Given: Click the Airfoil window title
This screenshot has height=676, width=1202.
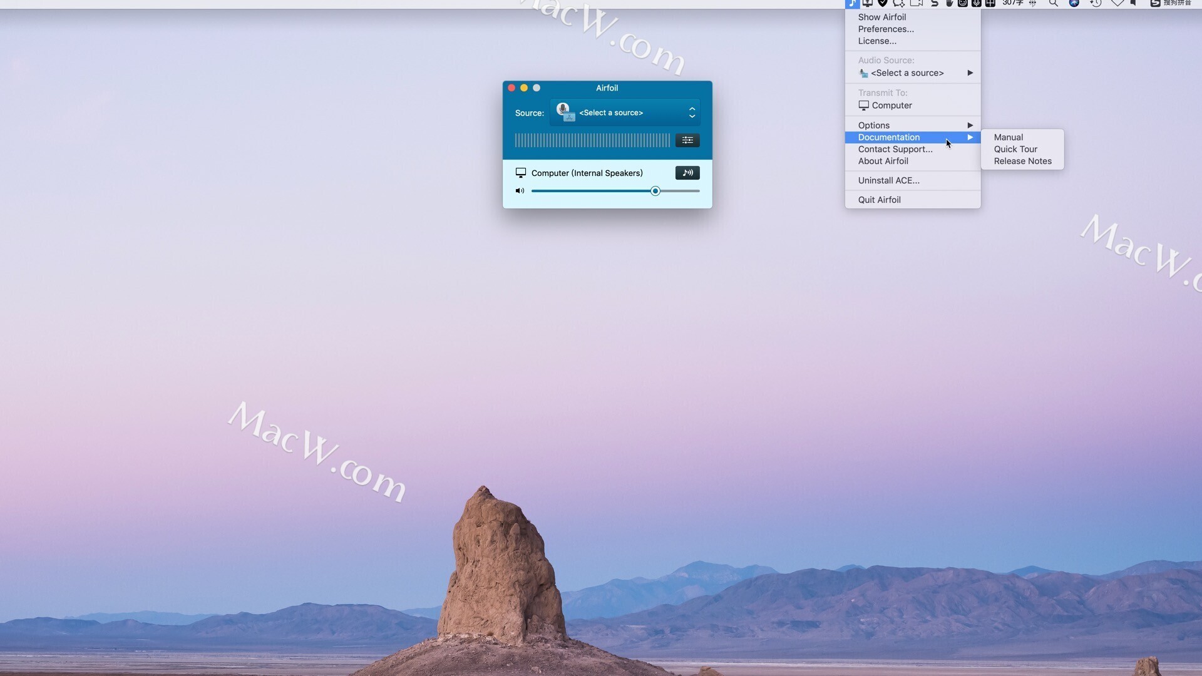Looking at the screenshot, I should [607, 88].
